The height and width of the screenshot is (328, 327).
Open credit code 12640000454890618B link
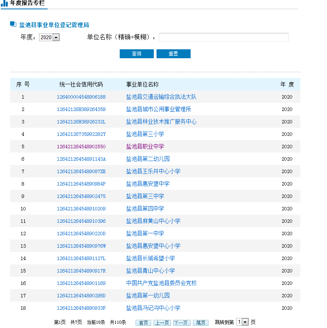click(81, 97)
